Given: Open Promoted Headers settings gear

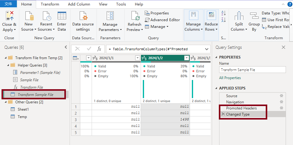Looking at the screenshot, I should [281, 108].
